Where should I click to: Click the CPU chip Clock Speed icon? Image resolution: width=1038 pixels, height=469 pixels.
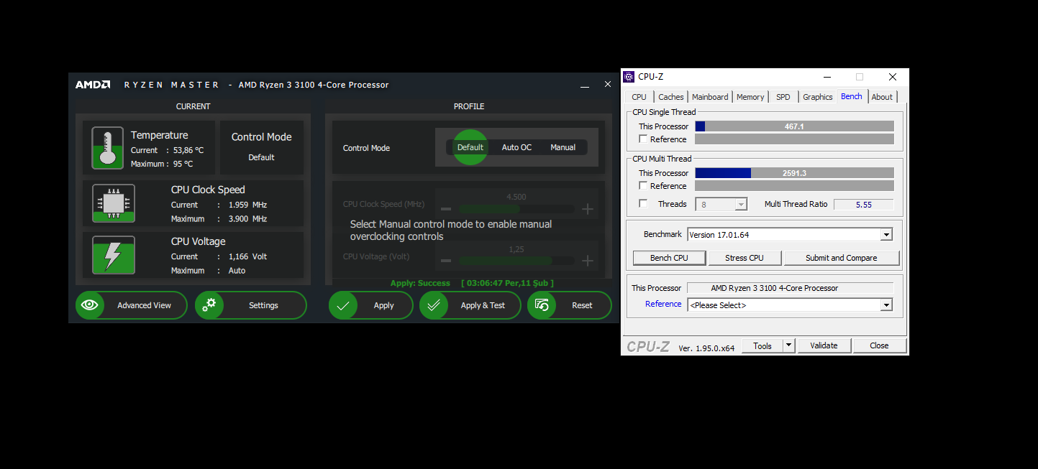pos(113,203)
